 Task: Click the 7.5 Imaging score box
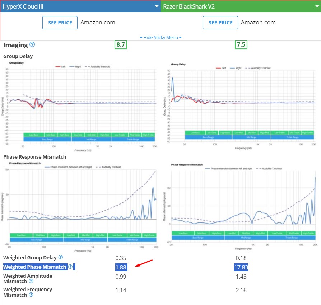pos(241,44)
